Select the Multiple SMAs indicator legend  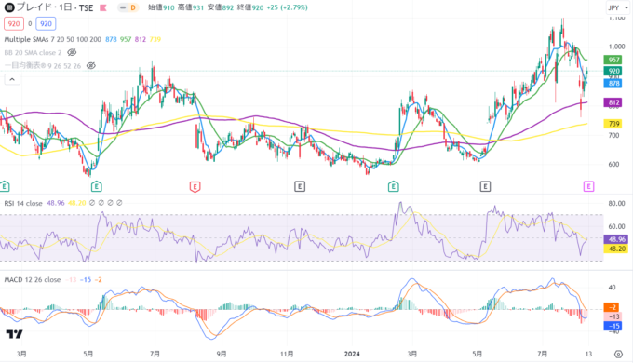coord(52,39)
